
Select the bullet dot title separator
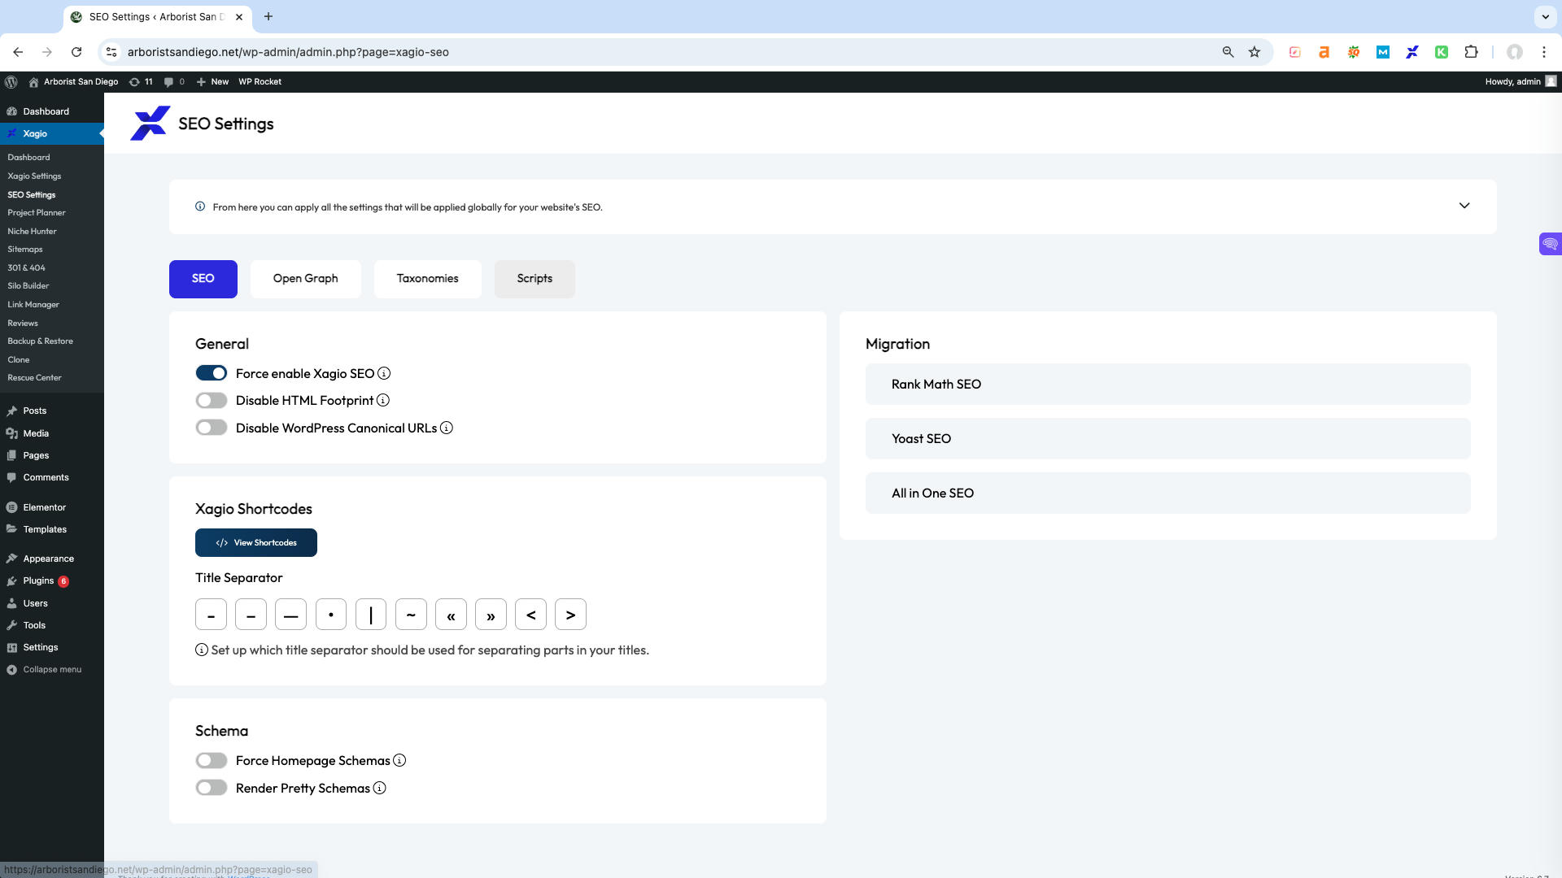pyautogui.click(x=331, y=615)
